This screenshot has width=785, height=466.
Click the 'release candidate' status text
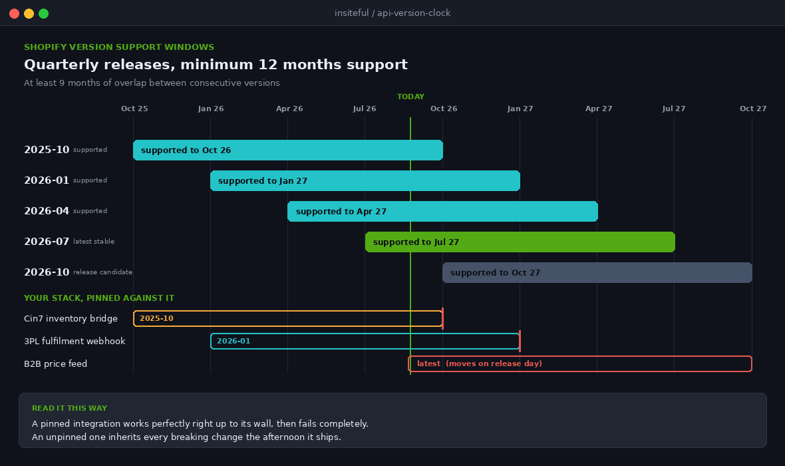102,272
